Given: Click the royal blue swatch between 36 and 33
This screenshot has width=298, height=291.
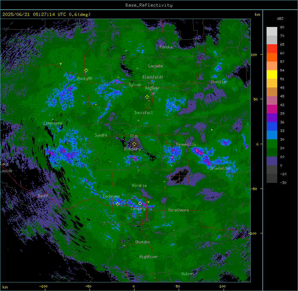Looking at the screenshot, I should pos(272,126).
